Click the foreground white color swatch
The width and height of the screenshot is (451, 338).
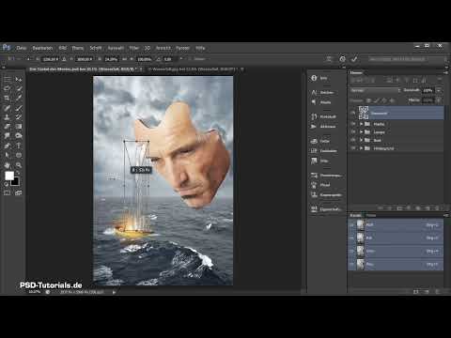tap(9, 176)
